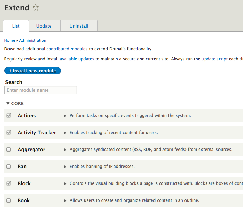
Task: Follow the contributed modules link
Action: (67, 49)
